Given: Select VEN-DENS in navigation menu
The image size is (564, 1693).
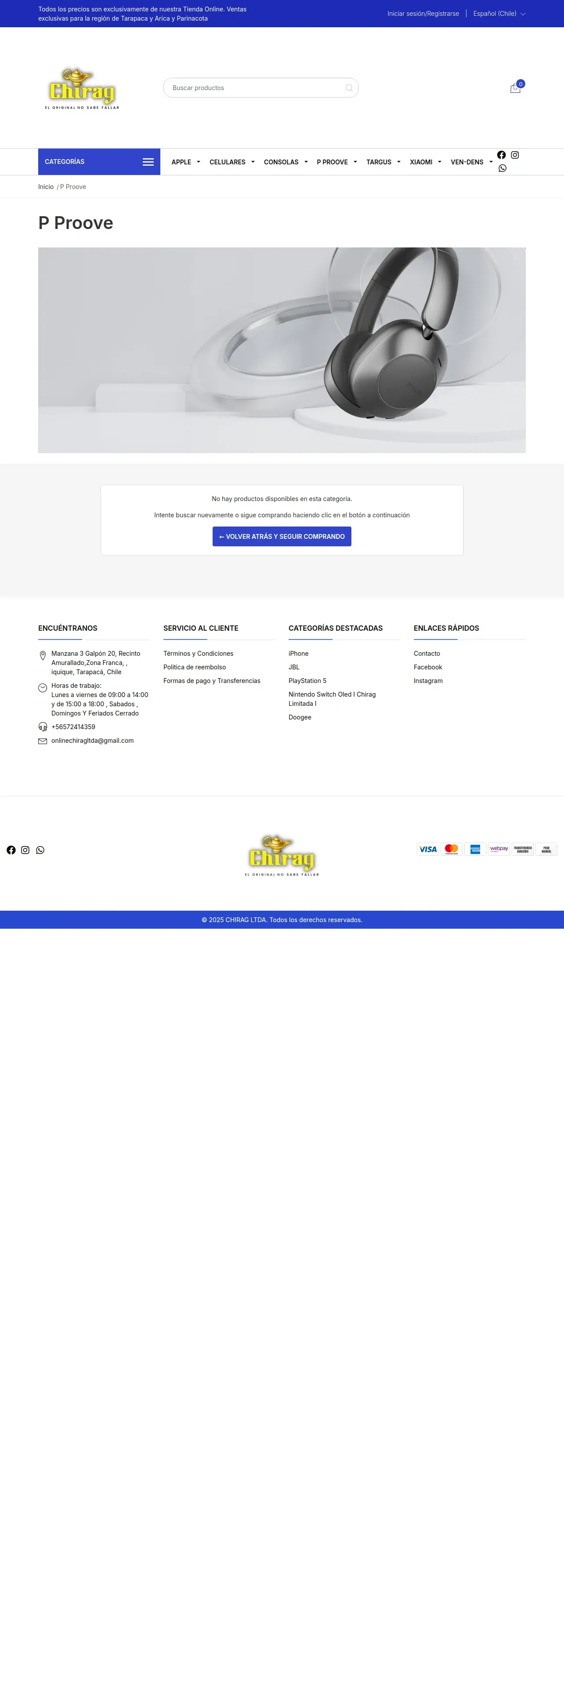Looking at the screenshot, I should [x=467, y=162].
